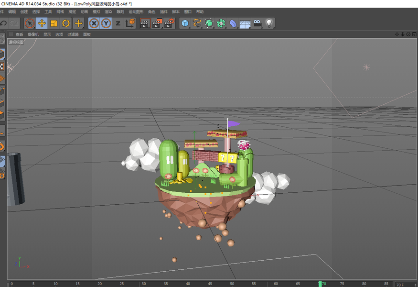Open the 雕刻 menu

120,12
